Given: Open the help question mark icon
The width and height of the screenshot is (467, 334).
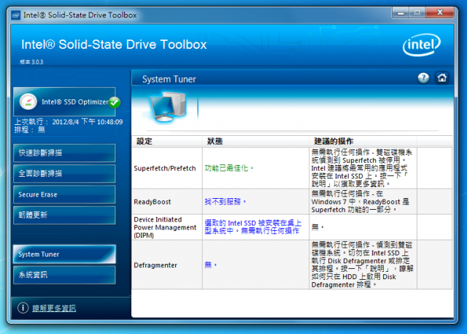Looking at the screenshot, I should [x=423, y=78].
